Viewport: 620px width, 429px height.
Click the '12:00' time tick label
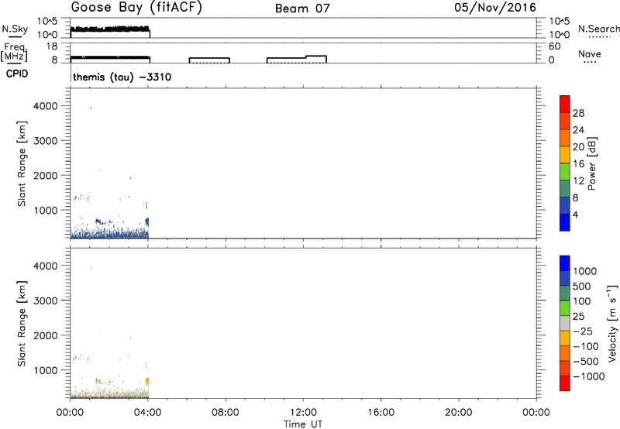pyautogui.click(x=303, y=413)
